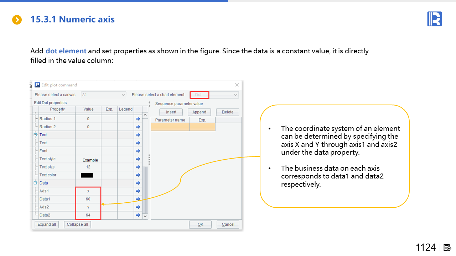Viewport: 456px width, 256px height.
Task: Click the blue arrow in Text style row
Action: point(138,159)
